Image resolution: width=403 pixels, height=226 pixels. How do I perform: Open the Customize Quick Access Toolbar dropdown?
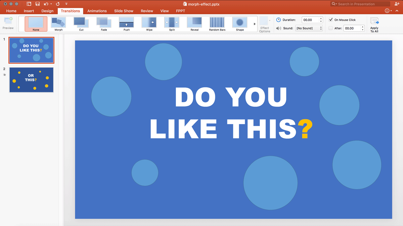pos(66,4)
